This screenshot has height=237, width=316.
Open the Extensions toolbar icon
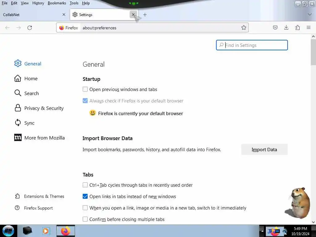click(x=297, y=27)
